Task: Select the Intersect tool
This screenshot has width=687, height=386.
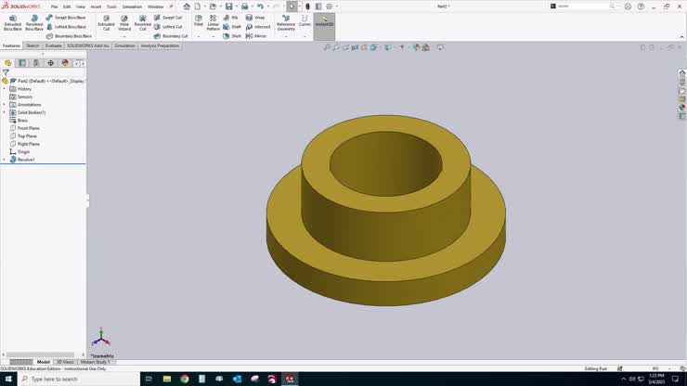Action: point(258,27)
